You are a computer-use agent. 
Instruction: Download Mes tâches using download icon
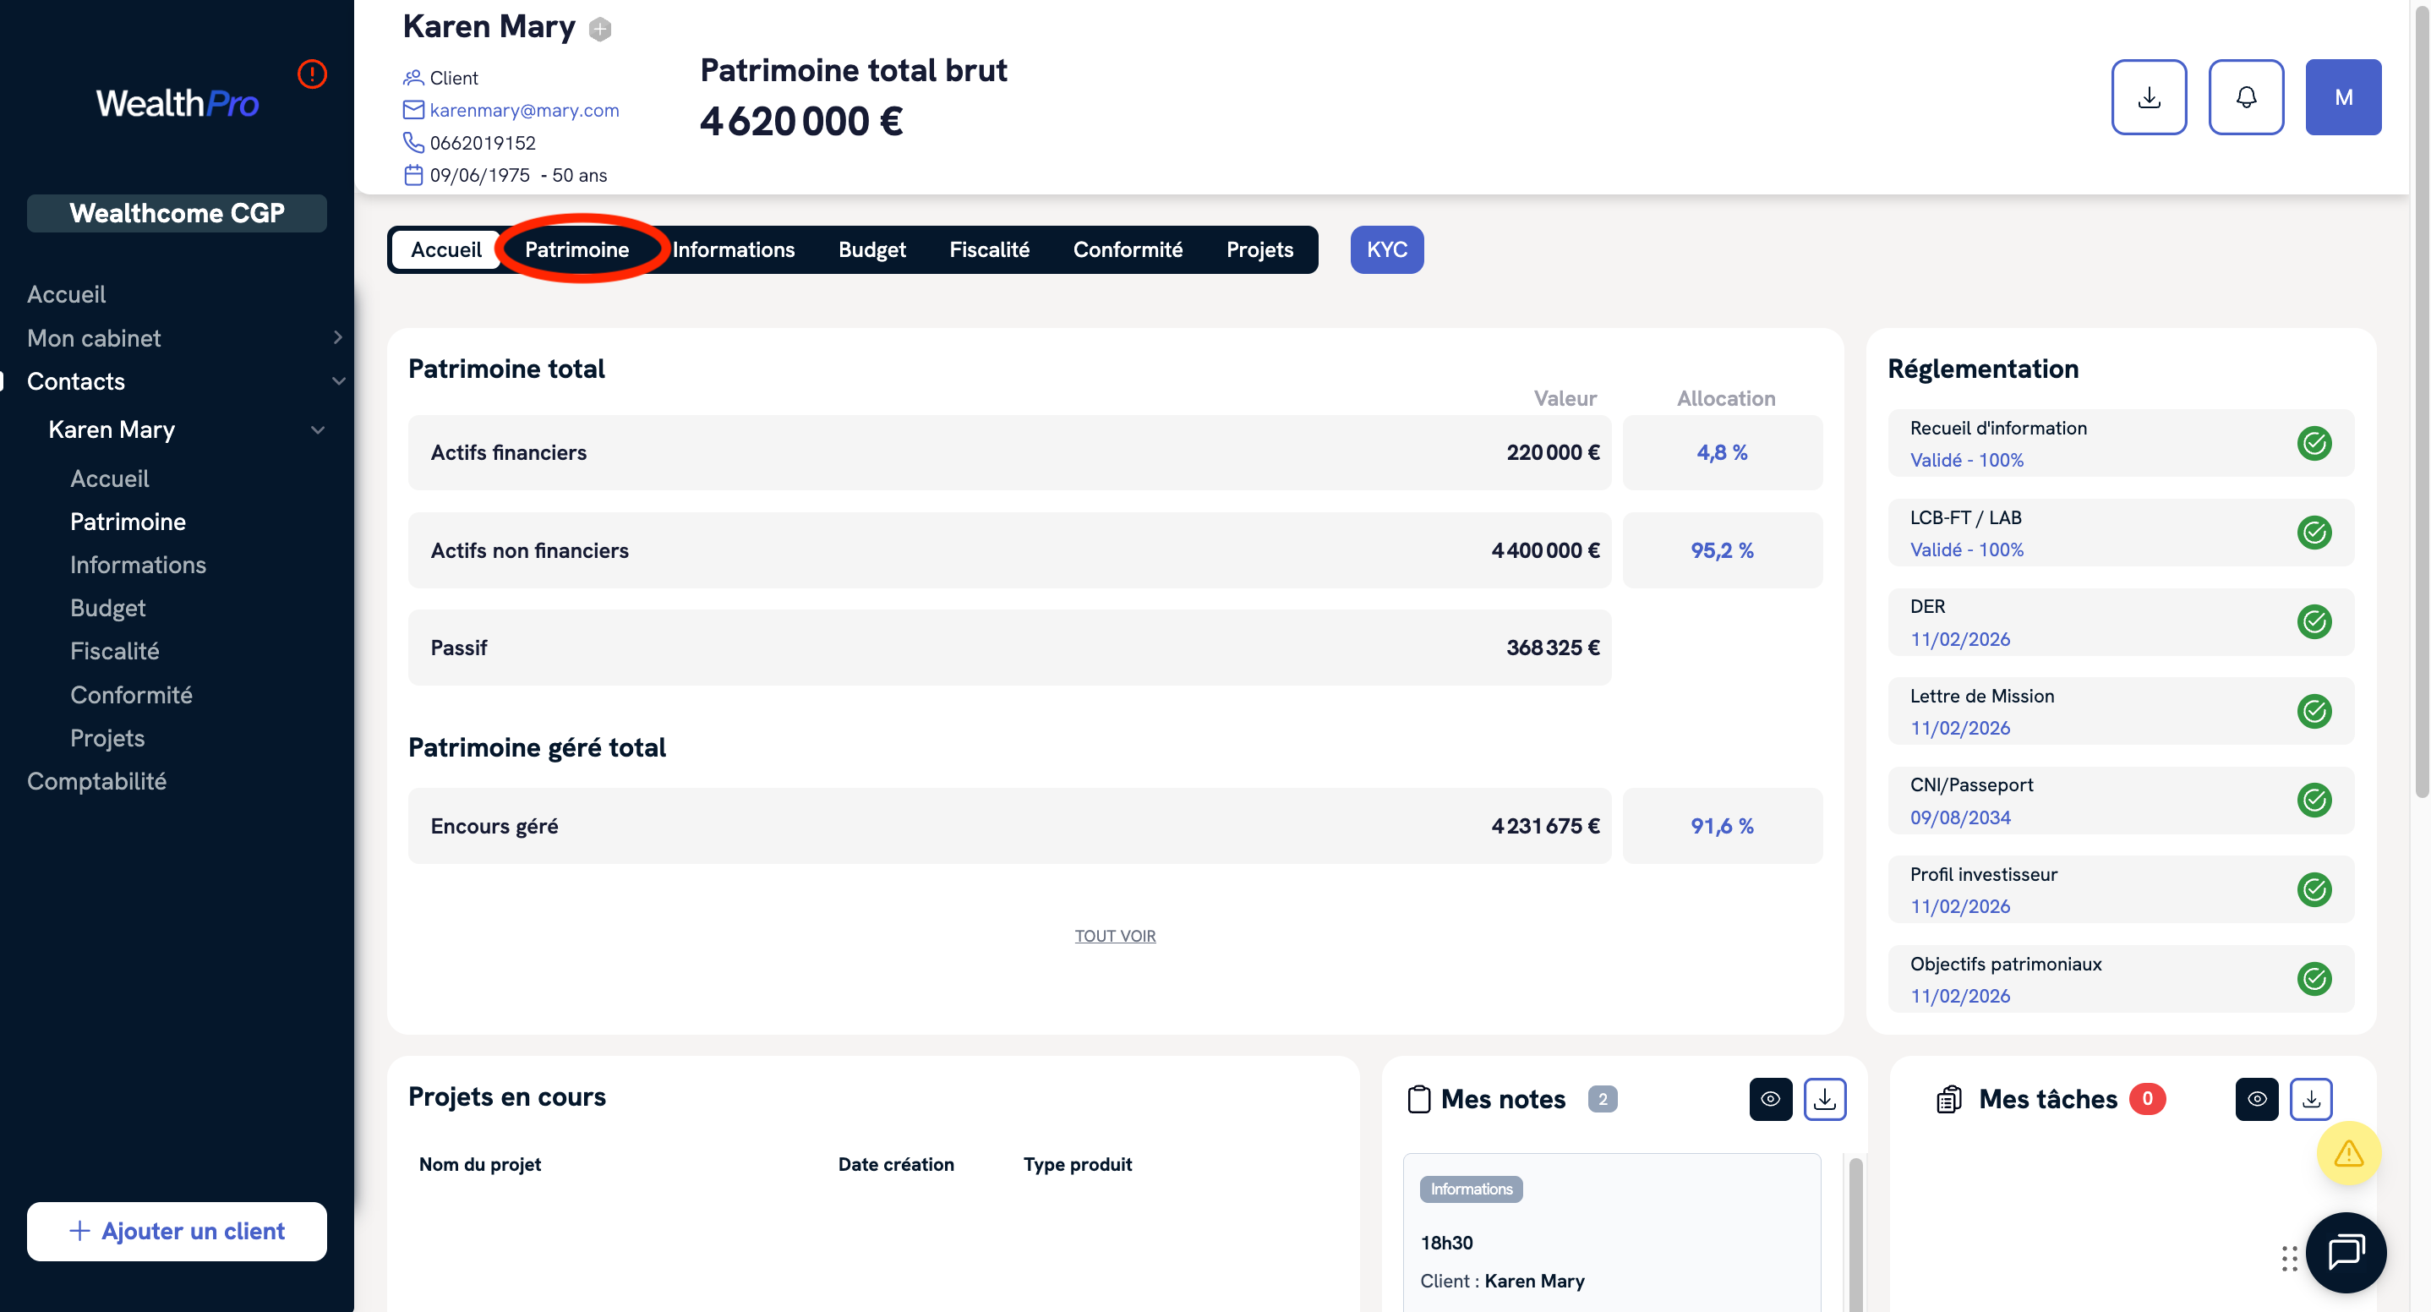coord(2310,1099)
